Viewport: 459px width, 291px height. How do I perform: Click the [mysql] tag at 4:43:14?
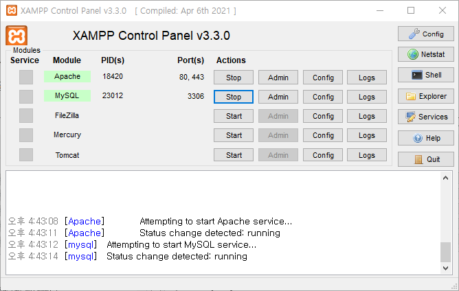(x=80, y=256)
